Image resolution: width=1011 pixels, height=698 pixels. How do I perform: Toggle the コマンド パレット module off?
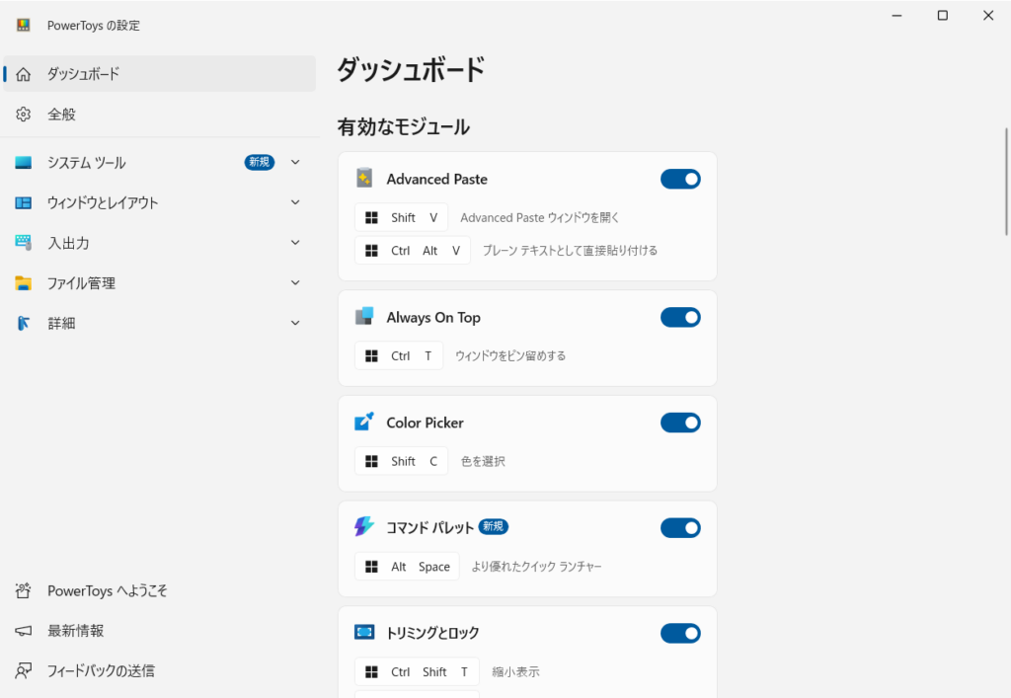(x=680, y=528)
